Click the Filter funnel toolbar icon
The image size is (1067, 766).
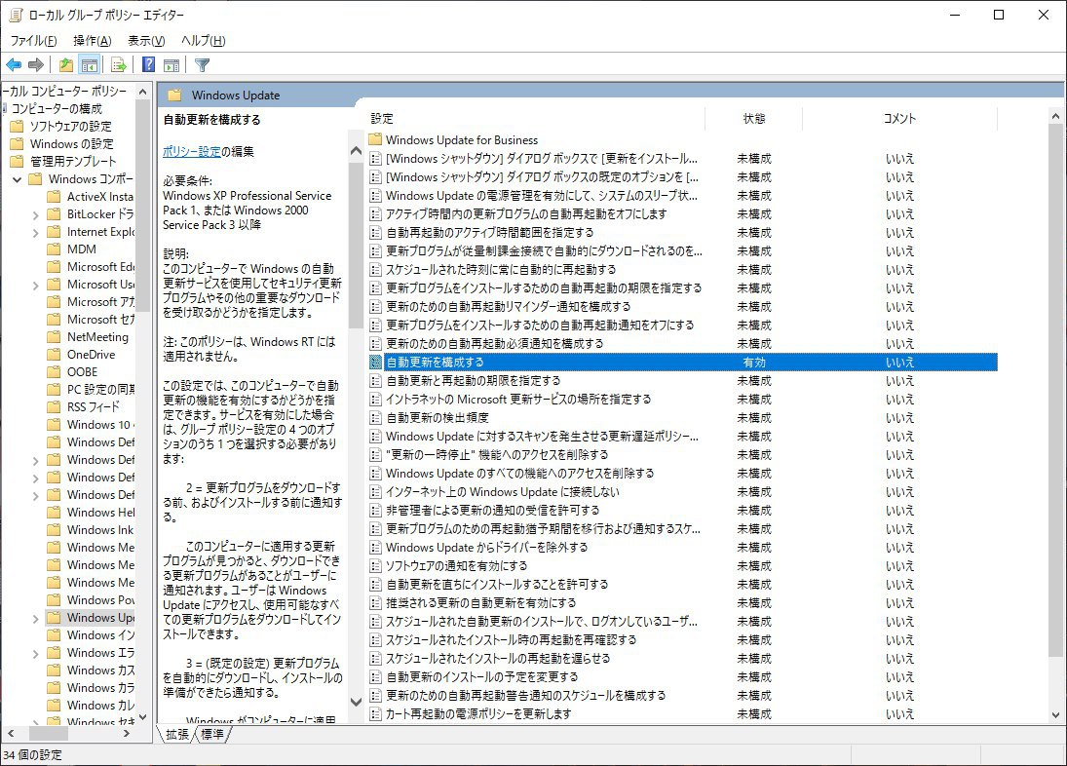(202, 65)
